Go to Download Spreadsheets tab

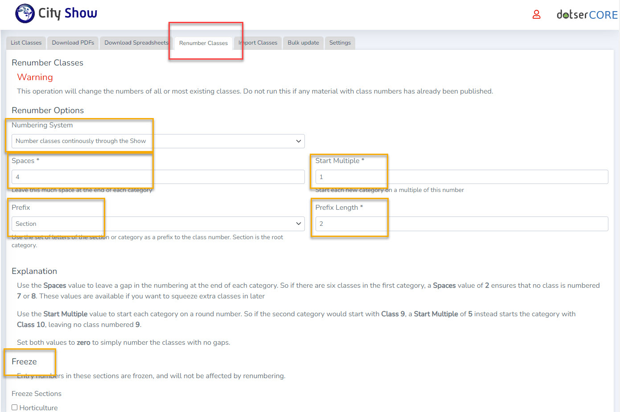pyautogui.click(x=136, y=43)
